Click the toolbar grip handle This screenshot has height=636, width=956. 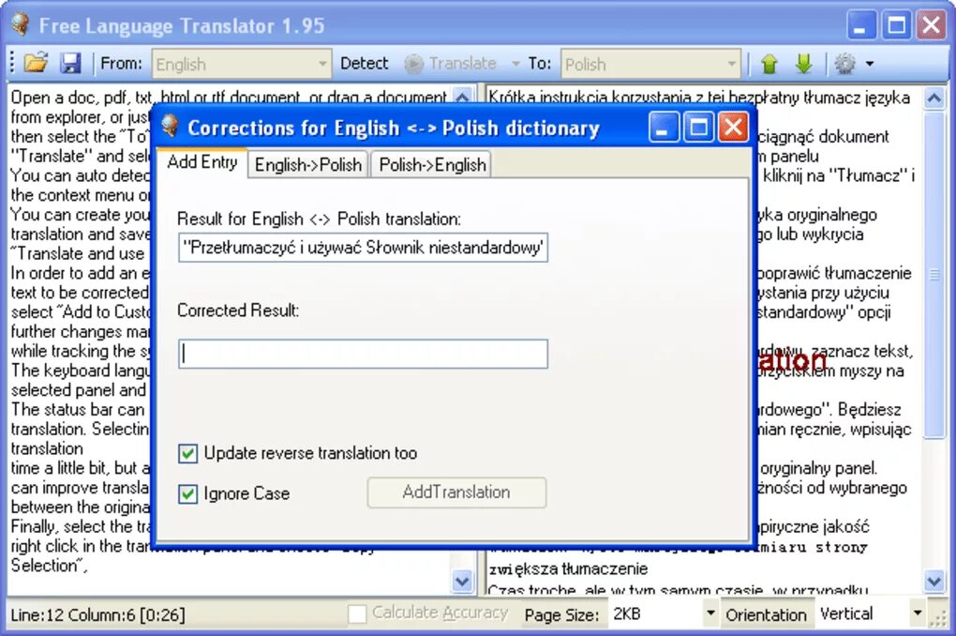coord(12,64)
